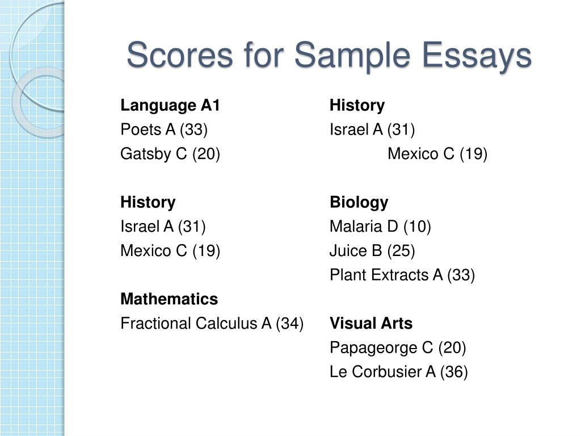
Task: Click the Fractional Calculus A (34) line
Action: pos(212,323)
